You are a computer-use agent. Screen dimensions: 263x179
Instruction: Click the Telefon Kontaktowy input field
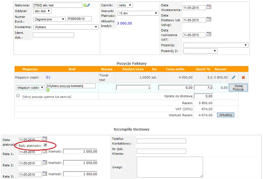tap(161, 141)
